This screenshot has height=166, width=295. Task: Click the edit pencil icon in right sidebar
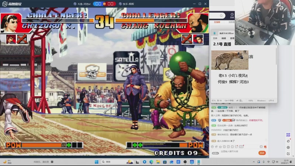click(x=288, y=153)
